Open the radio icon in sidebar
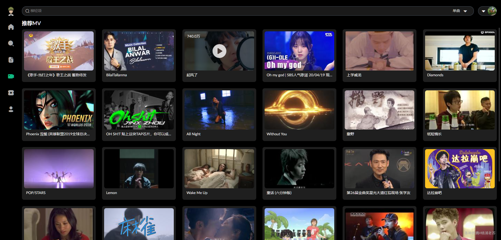501x240 pixels. (x=11, y=93)
